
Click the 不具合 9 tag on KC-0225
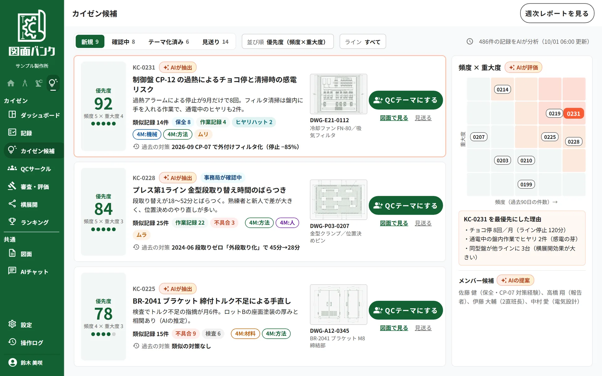[185, 334]
